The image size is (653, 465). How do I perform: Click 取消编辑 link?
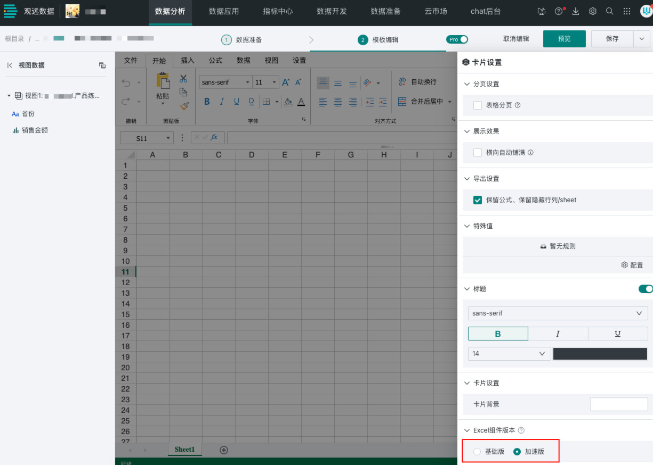(516, 39)
